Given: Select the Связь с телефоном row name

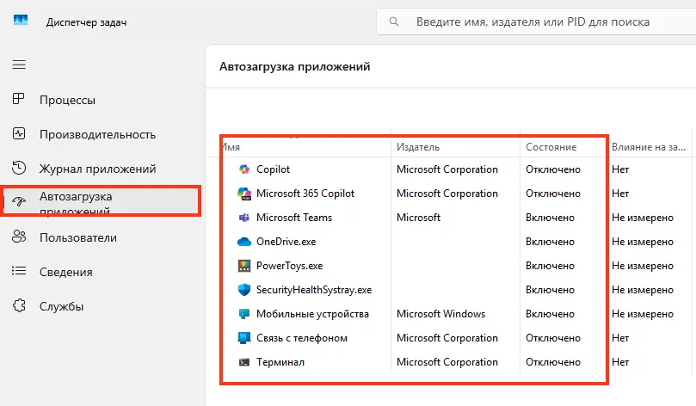Looking at the screenshot, I should pos(302,338).
